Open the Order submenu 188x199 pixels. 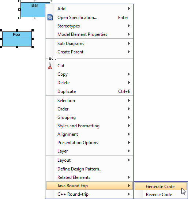point(89,109)
